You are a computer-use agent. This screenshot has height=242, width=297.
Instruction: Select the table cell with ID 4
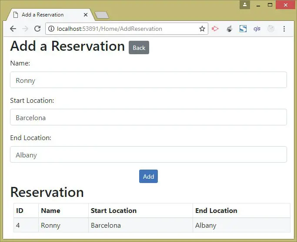[26, 225]
